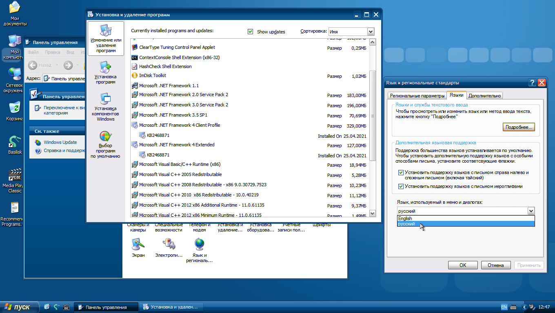The width and height of the screenshot is (555, 313).
Task: Click help question mark in language dialog title
Action: [532, 82]
